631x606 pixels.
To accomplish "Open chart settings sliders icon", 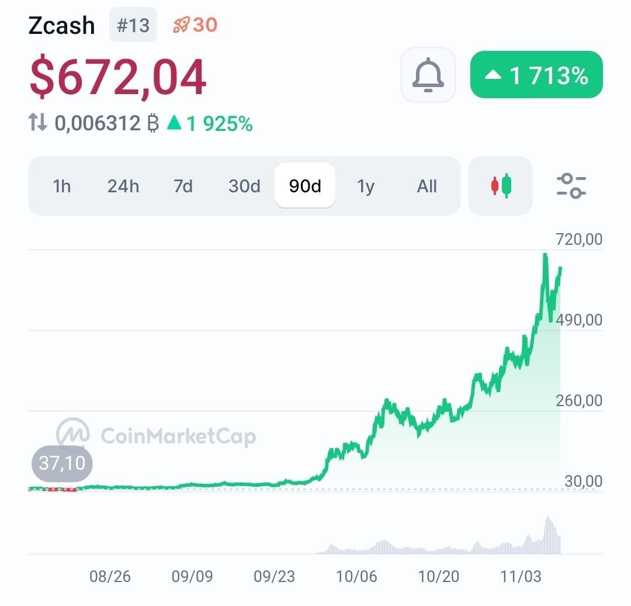I will tap(571, 186).
